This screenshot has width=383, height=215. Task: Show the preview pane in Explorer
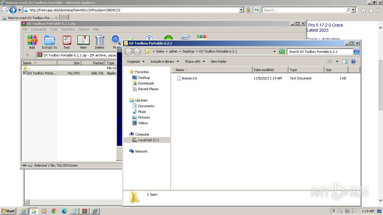coord(345,62)
